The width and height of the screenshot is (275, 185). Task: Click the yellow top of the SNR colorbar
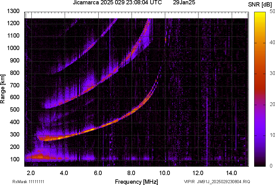260,14
